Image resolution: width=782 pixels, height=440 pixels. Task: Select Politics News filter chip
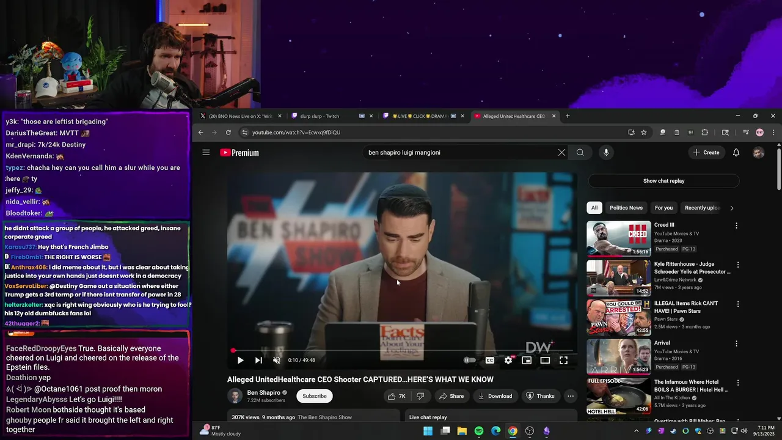coord(626,208)
